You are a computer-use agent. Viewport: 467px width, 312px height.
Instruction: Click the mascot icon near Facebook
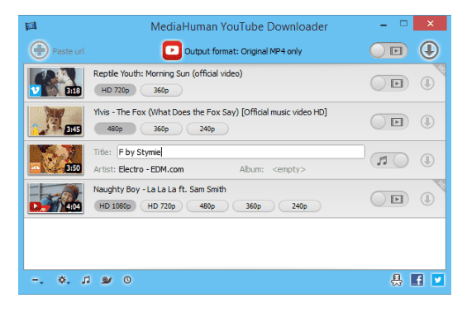396,280
